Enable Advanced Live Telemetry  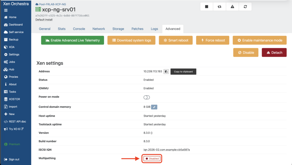(72, 40)
